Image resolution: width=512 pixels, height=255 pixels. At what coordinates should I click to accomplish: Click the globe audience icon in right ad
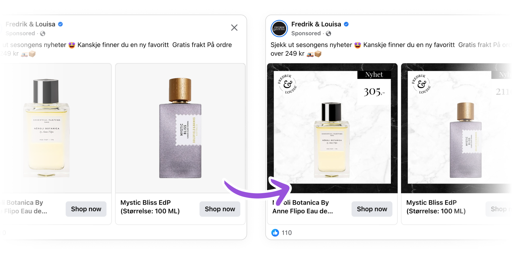click(x=328, y=33)
